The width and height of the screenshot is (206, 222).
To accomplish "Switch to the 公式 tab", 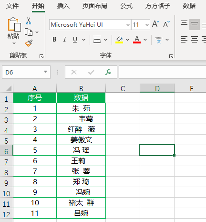I will (x=126, y=6).
